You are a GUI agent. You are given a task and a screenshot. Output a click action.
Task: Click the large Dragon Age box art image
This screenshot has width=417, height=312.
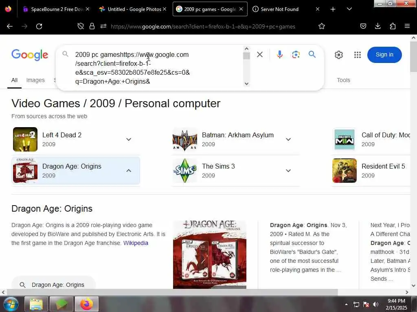[x=210, y=254]
